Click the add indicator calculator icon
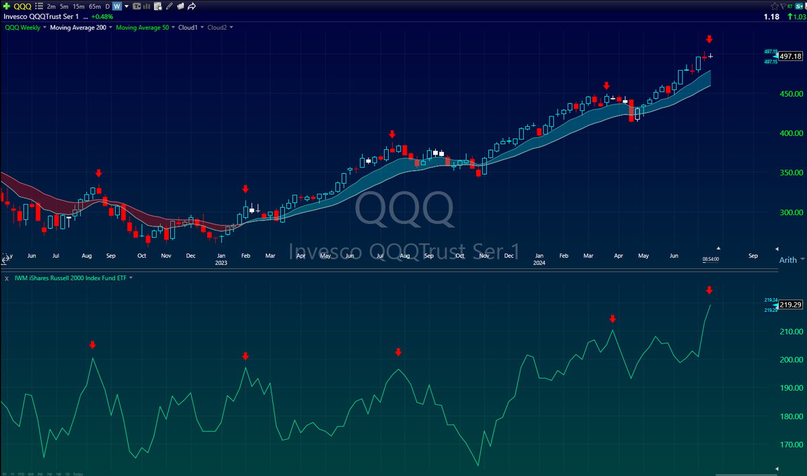Viewport: 807px width, 476px height. tap(158, 6)
